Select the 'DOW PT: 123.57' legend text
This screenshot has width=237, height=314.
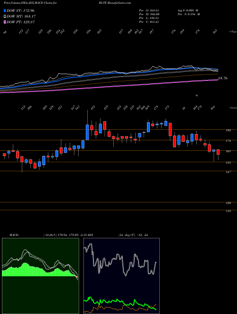(x=21, y=22)
